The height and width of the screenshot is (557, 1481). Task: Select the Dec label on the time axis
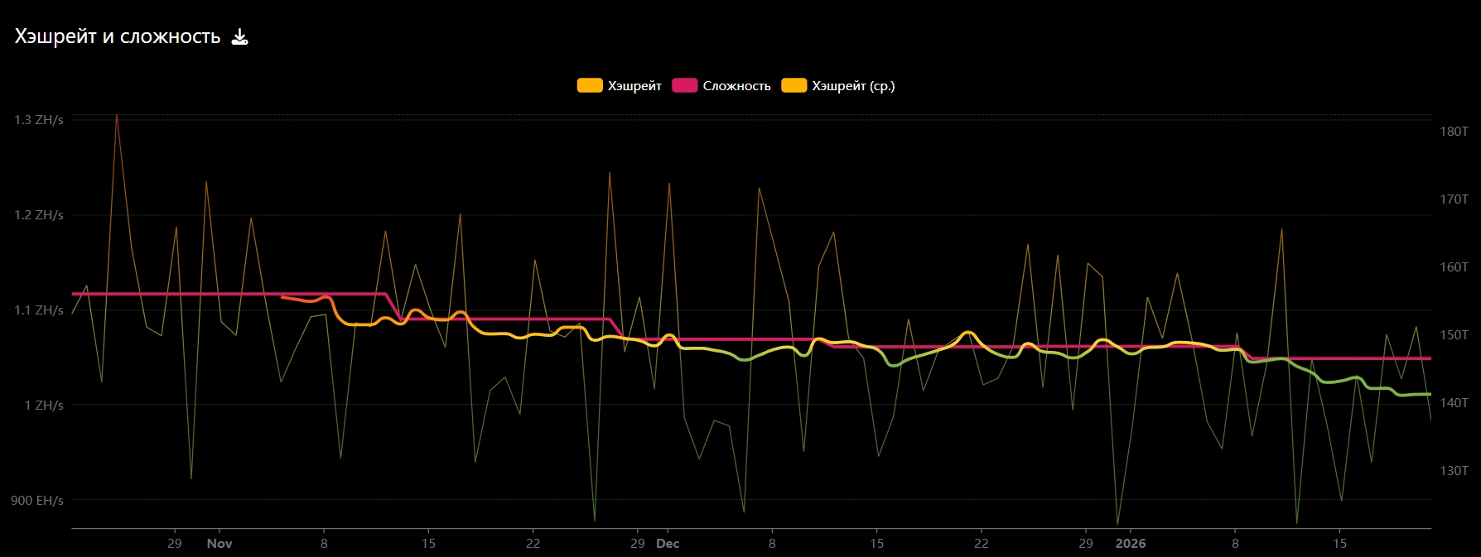668,544
